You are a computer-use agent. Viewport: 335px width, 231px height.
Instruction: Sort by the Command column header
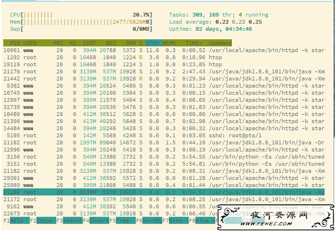click(220, 43)
